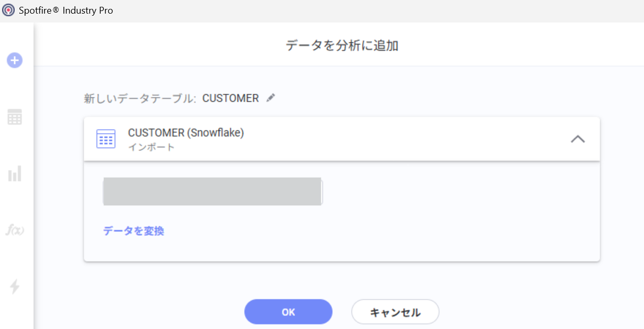This screenshot has height=329, width=644.
Task: Confirm with the OK button
Action: tap(288, 312)
